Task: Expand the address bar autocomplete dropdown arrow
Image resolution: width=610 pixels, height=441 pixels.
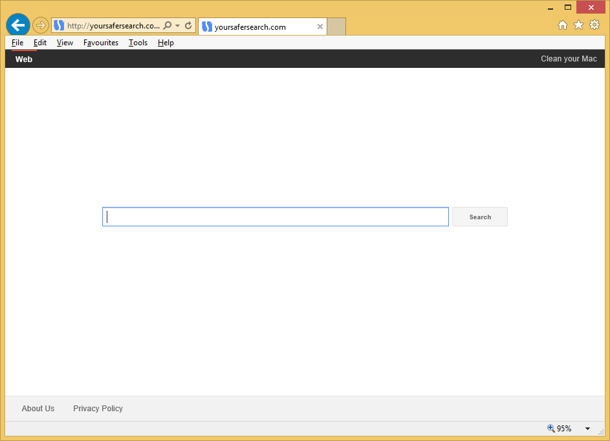Action: [x=178, y=26]
